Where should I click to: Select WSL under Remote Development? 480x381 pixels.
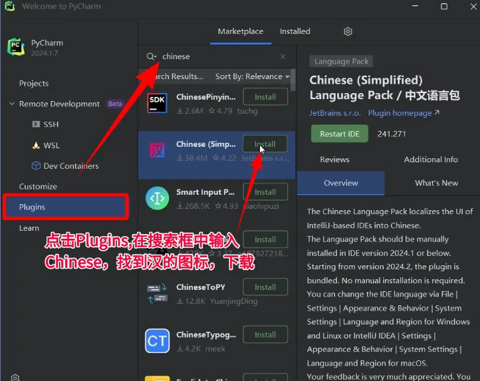51,145
